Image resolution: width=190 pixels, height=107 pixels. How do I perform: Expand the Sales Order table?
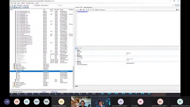pos(13,64)
